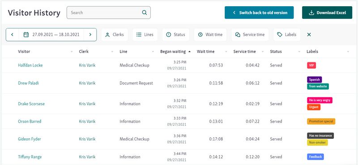The height and width of the screenshot is (165, 358).
Task: Sort by the Visitor column header
Action: pos(24,51)
